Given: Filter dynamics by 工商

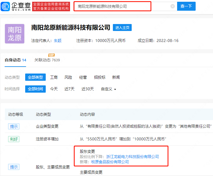Looking at the screenshot, I should click(x=54, y=77).
